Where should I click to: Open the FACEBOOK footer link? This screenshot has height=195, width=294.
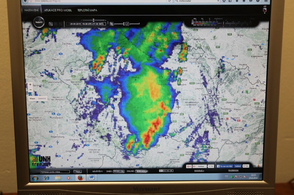(x=233, y=170)
